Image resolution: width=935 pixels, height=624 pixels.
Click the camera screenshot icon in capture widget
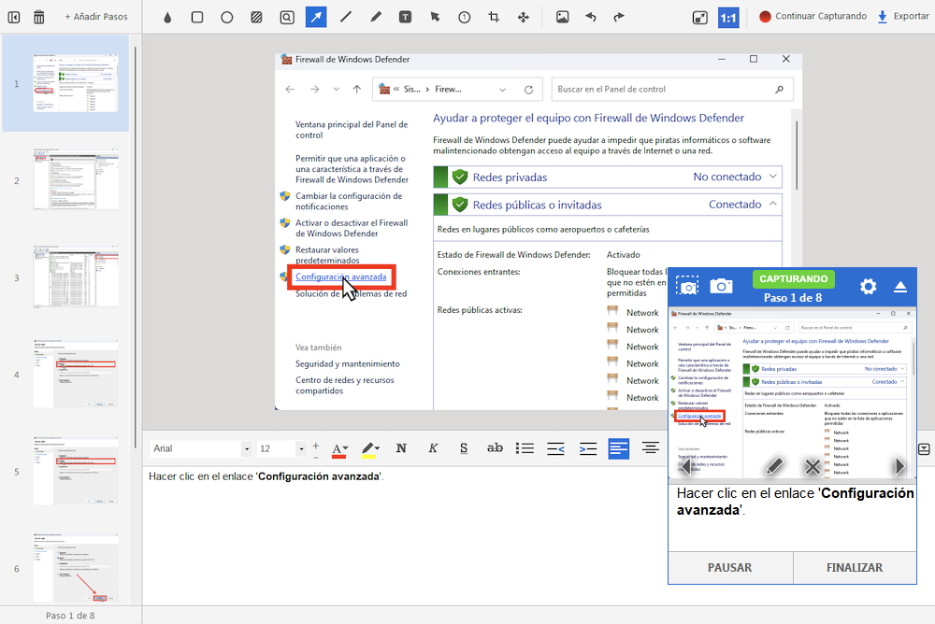tap(721, 286)
